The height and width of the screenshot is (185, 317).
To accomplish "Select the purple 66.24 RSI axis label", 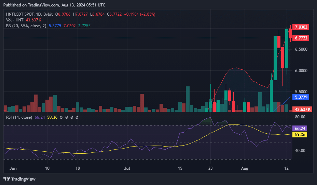I will click(300, 129).
